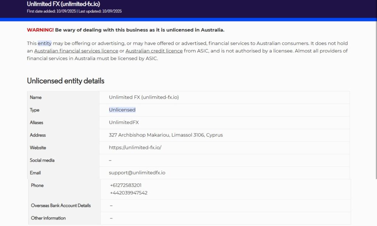Click the 'Unlicensed entity details' heading

click(66, 81)
